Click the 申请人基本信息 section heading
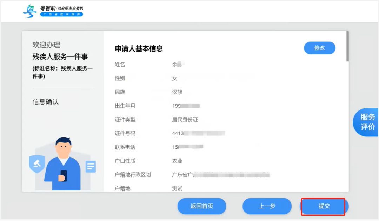 point(140,47)
